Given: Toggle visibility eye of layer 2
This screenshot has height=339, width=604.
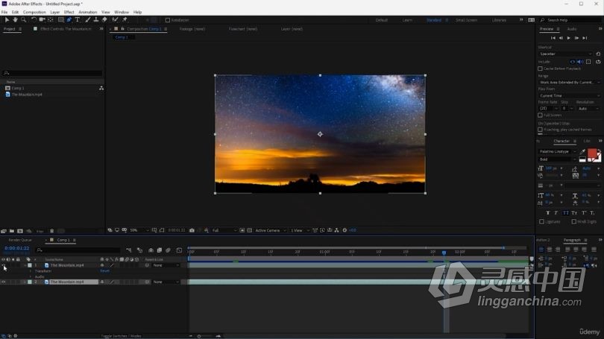Looking at the screenshot, I should 4,282.
